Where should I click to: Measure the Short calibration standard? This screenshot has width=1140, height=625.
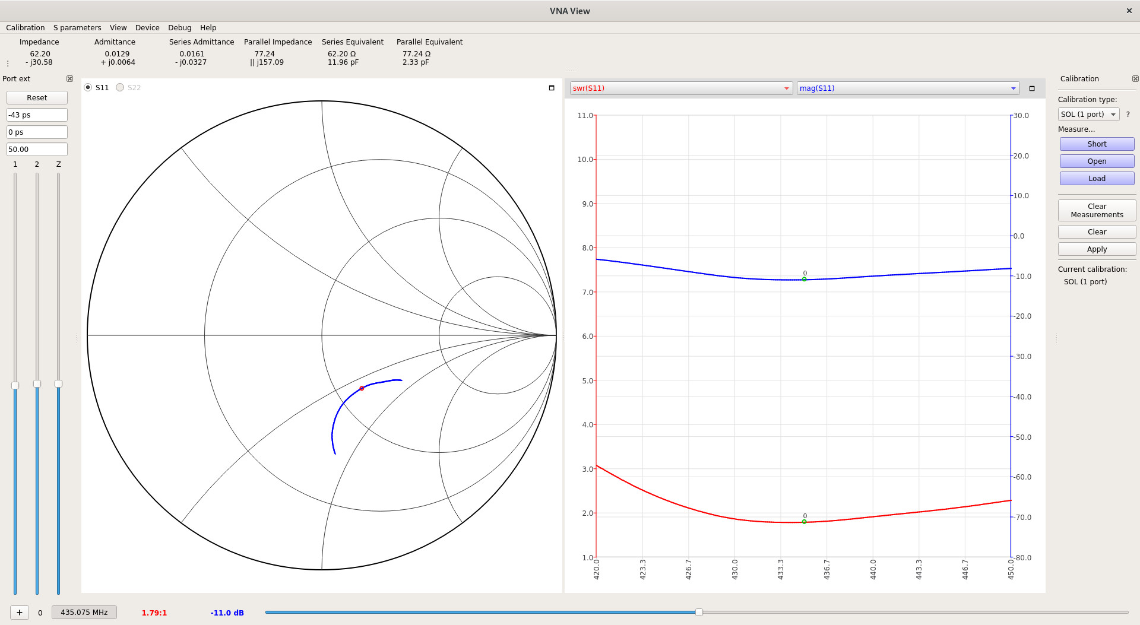[1097, 144]
